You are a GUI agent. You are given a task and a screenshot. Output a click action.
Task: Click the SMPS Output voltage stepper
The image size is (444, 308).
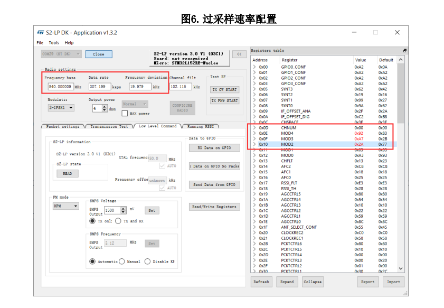[123, 210]
